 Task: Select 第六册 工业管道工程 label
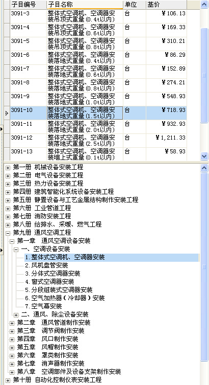pyautogui.click(x=42, y=208)
